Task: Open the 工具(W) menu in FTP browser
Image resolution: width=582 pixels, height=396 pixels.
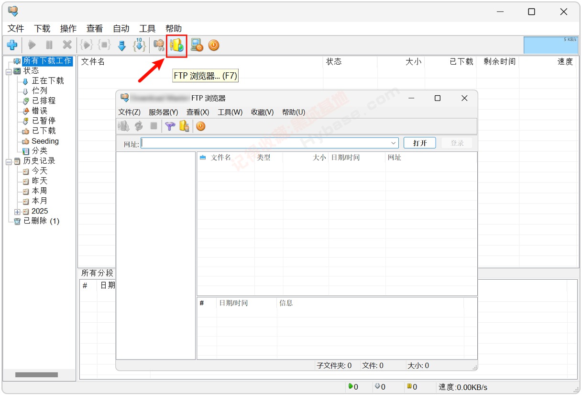Action: (x=231, y=112)
